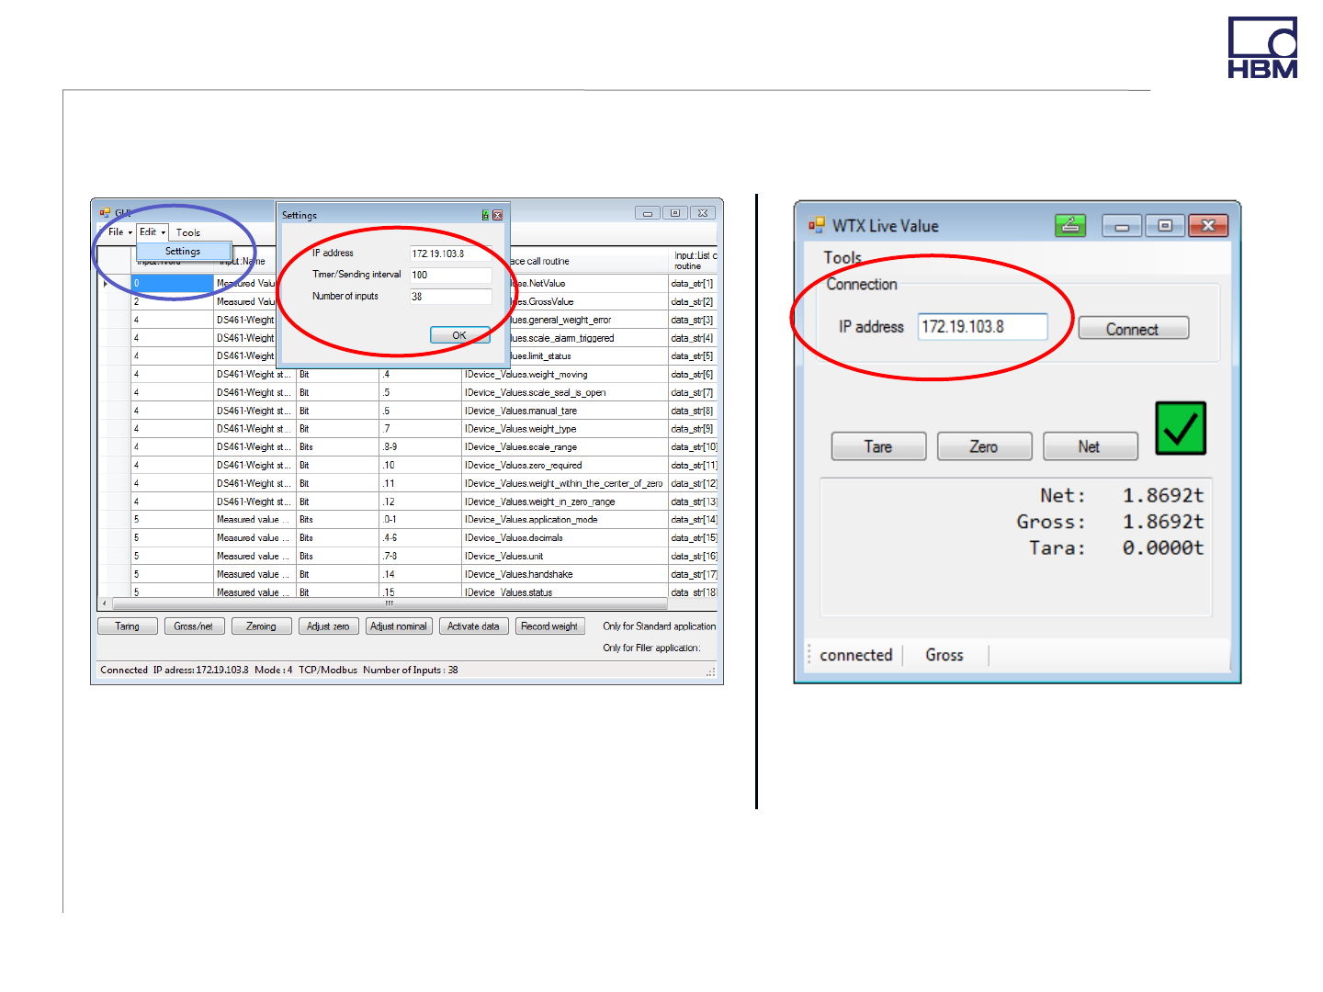Click the Taring button
Viewport: 1323px width, 992px height.
point(128,626)
